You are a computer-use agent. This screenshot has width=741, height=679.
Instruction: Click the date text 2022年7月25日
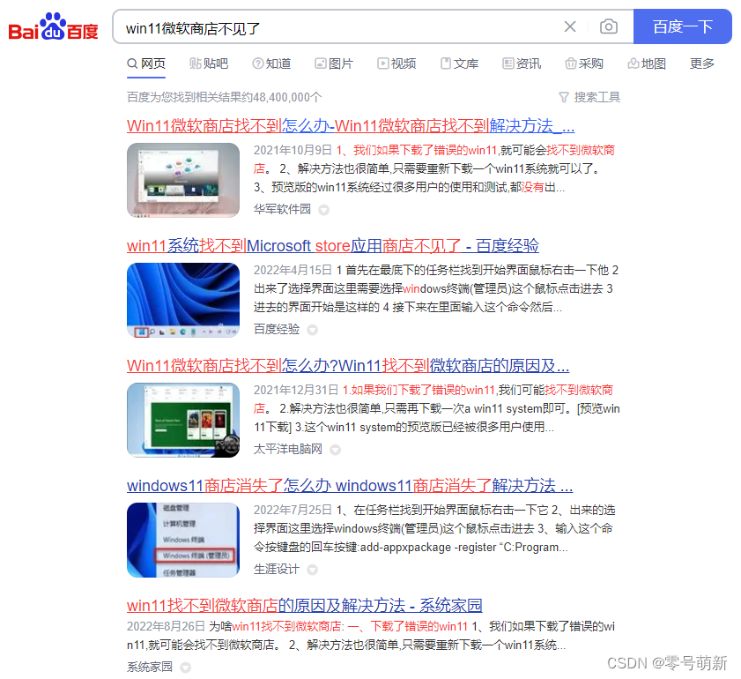293,511
